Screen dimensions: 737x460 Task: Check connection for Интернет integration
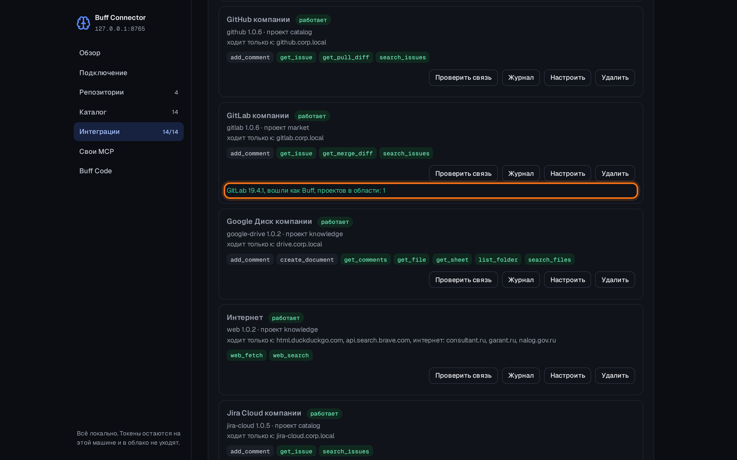coord(463,375)
